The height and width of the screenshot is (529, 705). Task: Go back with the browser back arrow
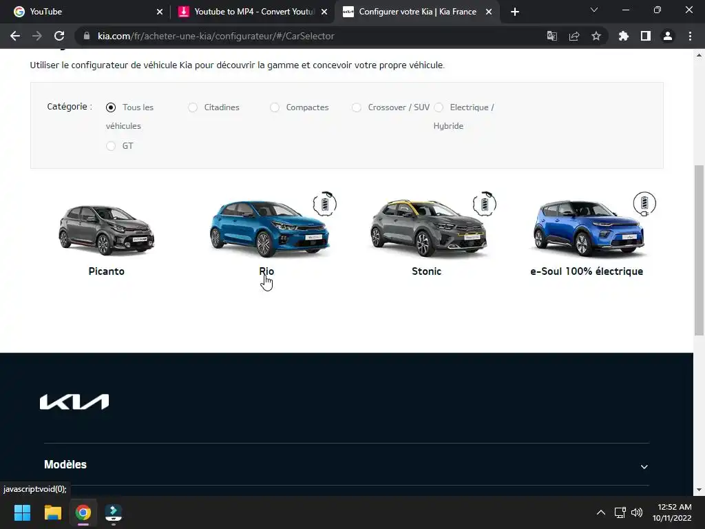point(15,36)
